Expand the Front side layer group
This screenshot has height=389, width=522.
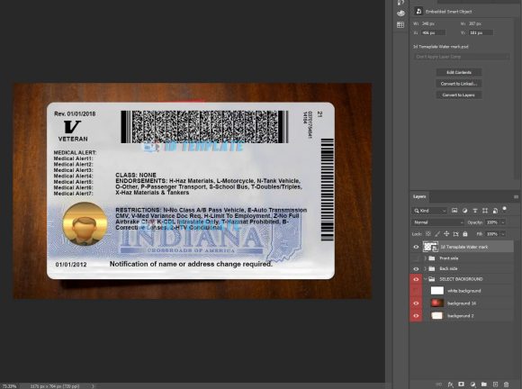[425, 258]
